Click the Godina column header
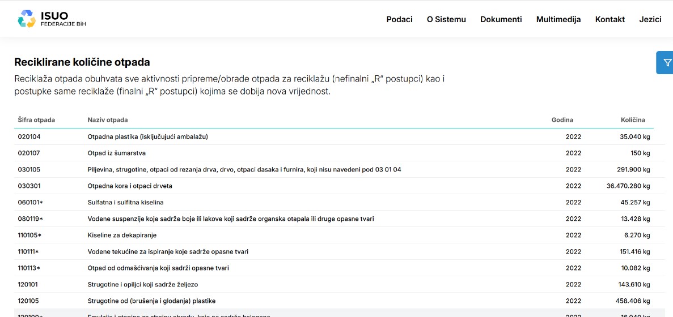Viewport: 673px width, 317px height. click(562, 120)
